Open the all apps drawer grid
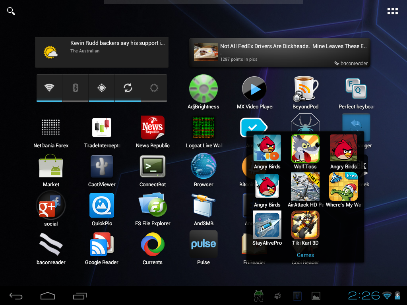The image size is (407, 305). 392,11
